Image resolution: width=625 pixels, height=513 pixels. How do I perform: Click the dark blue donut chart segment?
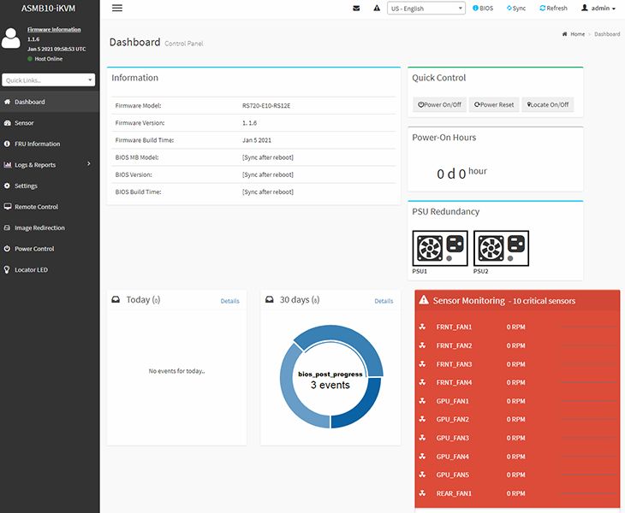pos(360,408)
